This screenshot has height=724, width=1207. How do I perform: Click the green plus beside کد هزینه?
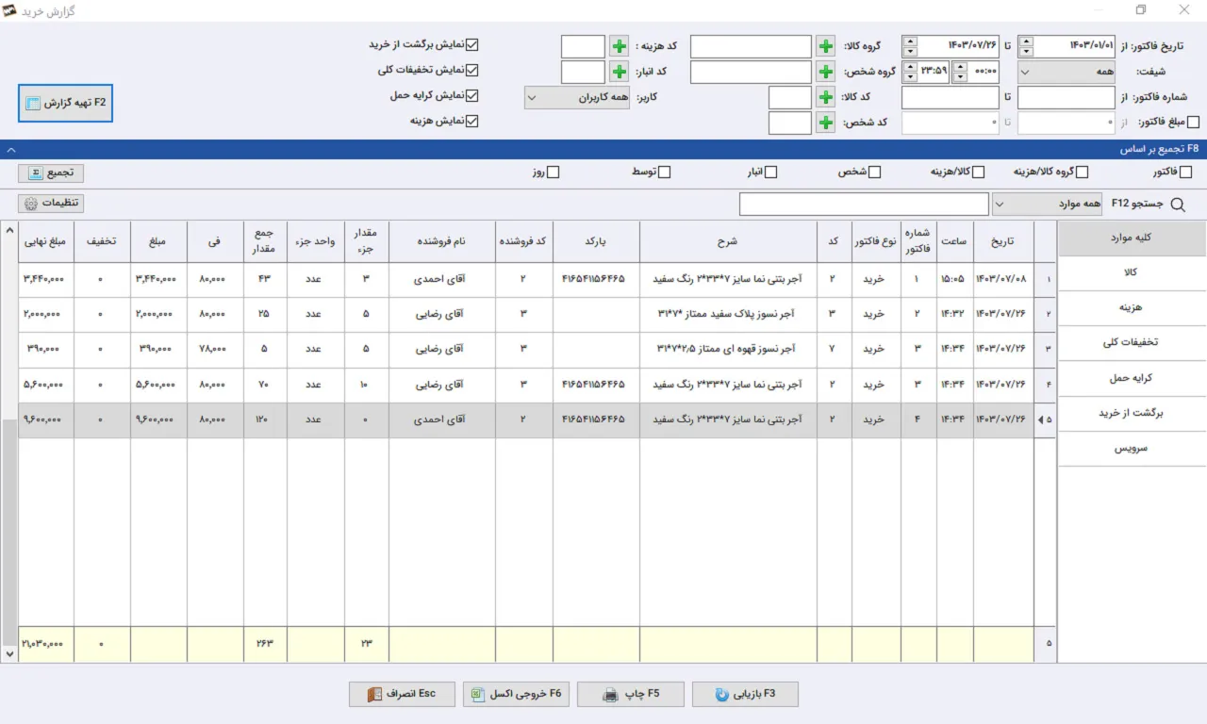coord(619,46)
